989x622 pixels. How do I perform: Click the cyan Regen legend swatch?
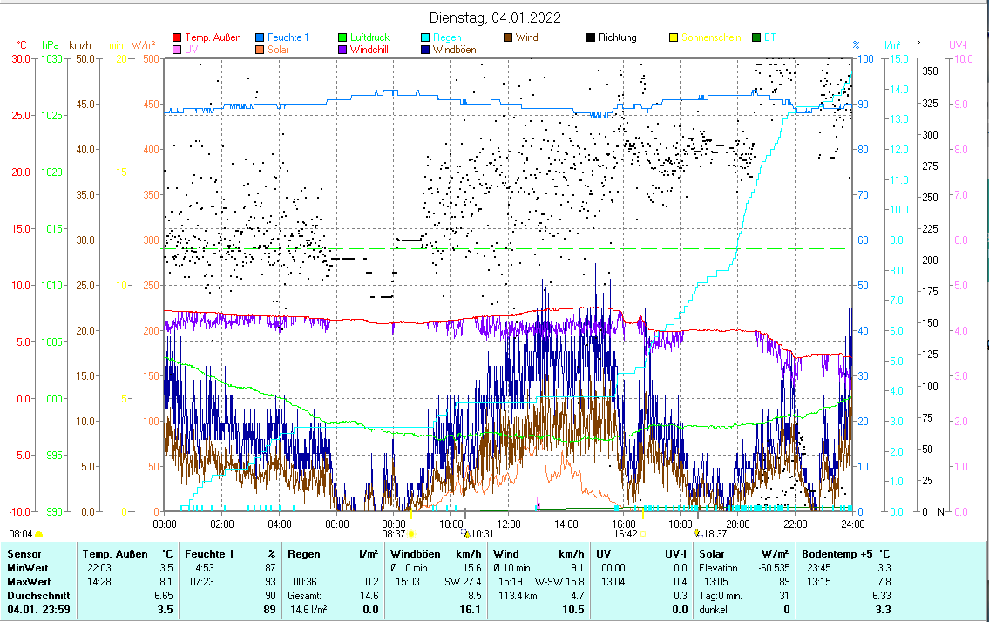pos(424,38)
